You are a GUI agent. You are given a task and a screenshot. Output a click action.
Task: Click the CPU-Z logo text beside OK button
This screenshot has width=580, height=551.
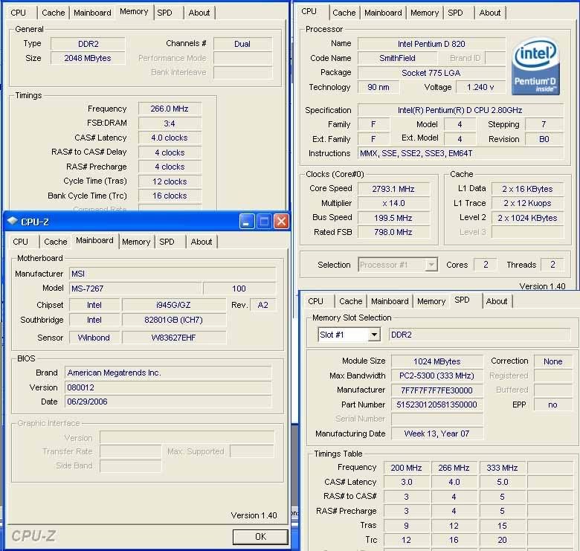[x=33, y=535]
